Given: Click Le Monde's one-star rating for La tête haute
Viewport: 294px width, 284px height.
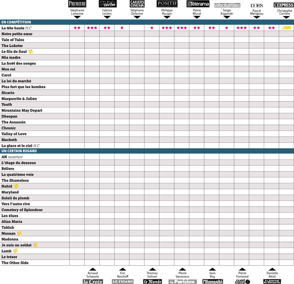Looking at the screenshot, I should pos(152,28).
